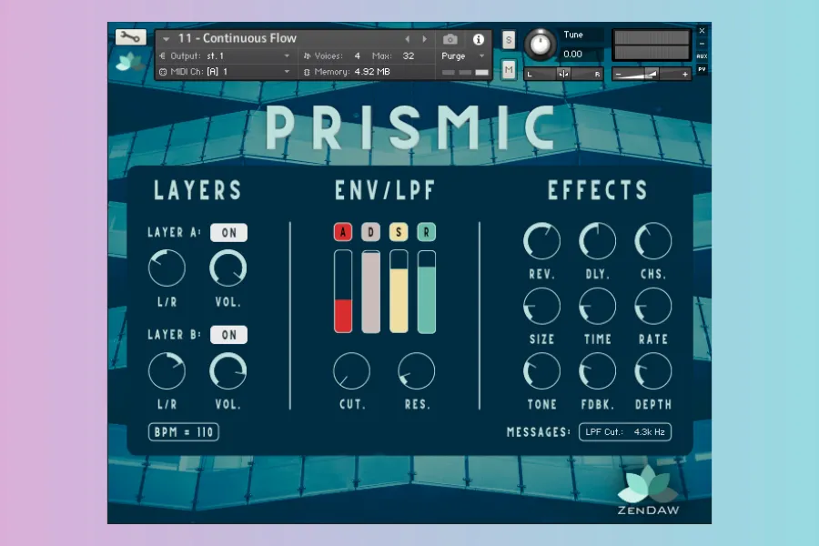Click the decay envelope bar
This screenshot has width=819, height=546.
pos(371,291)
